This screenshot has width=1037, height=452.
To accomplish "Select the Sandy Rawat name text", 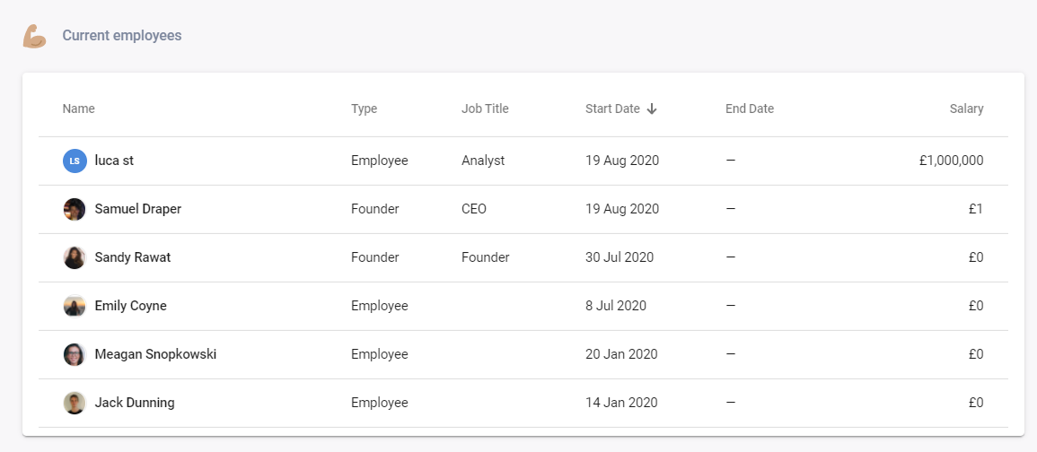I will pos(132,257).
